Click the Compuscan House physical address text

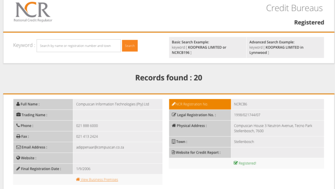click(273, 128)
